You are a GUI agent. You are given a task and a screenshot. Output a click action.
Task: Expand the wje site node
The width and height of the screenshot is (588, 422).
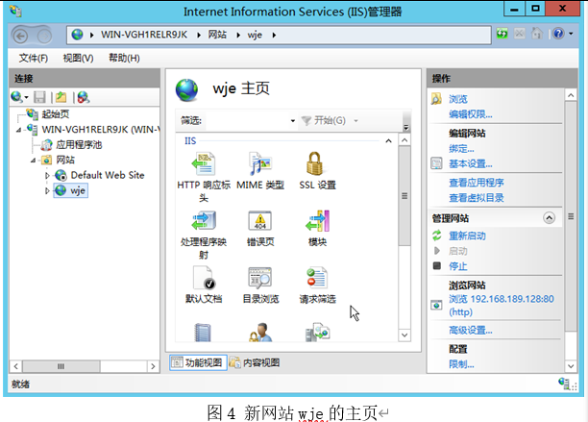click(x=47, y=190)
